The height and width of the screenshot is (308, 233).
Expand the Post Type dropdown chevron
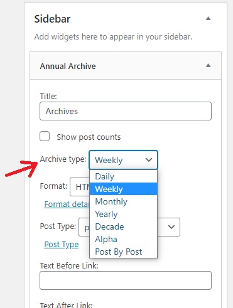coord(171,227)
